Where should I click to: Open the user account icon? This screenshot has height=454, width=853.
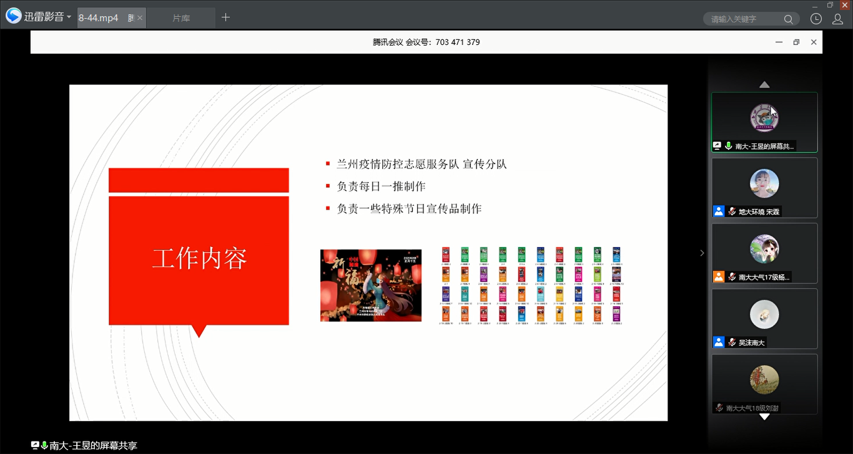pos(838,19)
